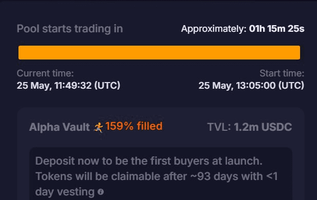Image resolution: width=317 pixels, height=200 pixels.
Task: Select the 1.2m USDC value
Action: (x=263, y=127)
